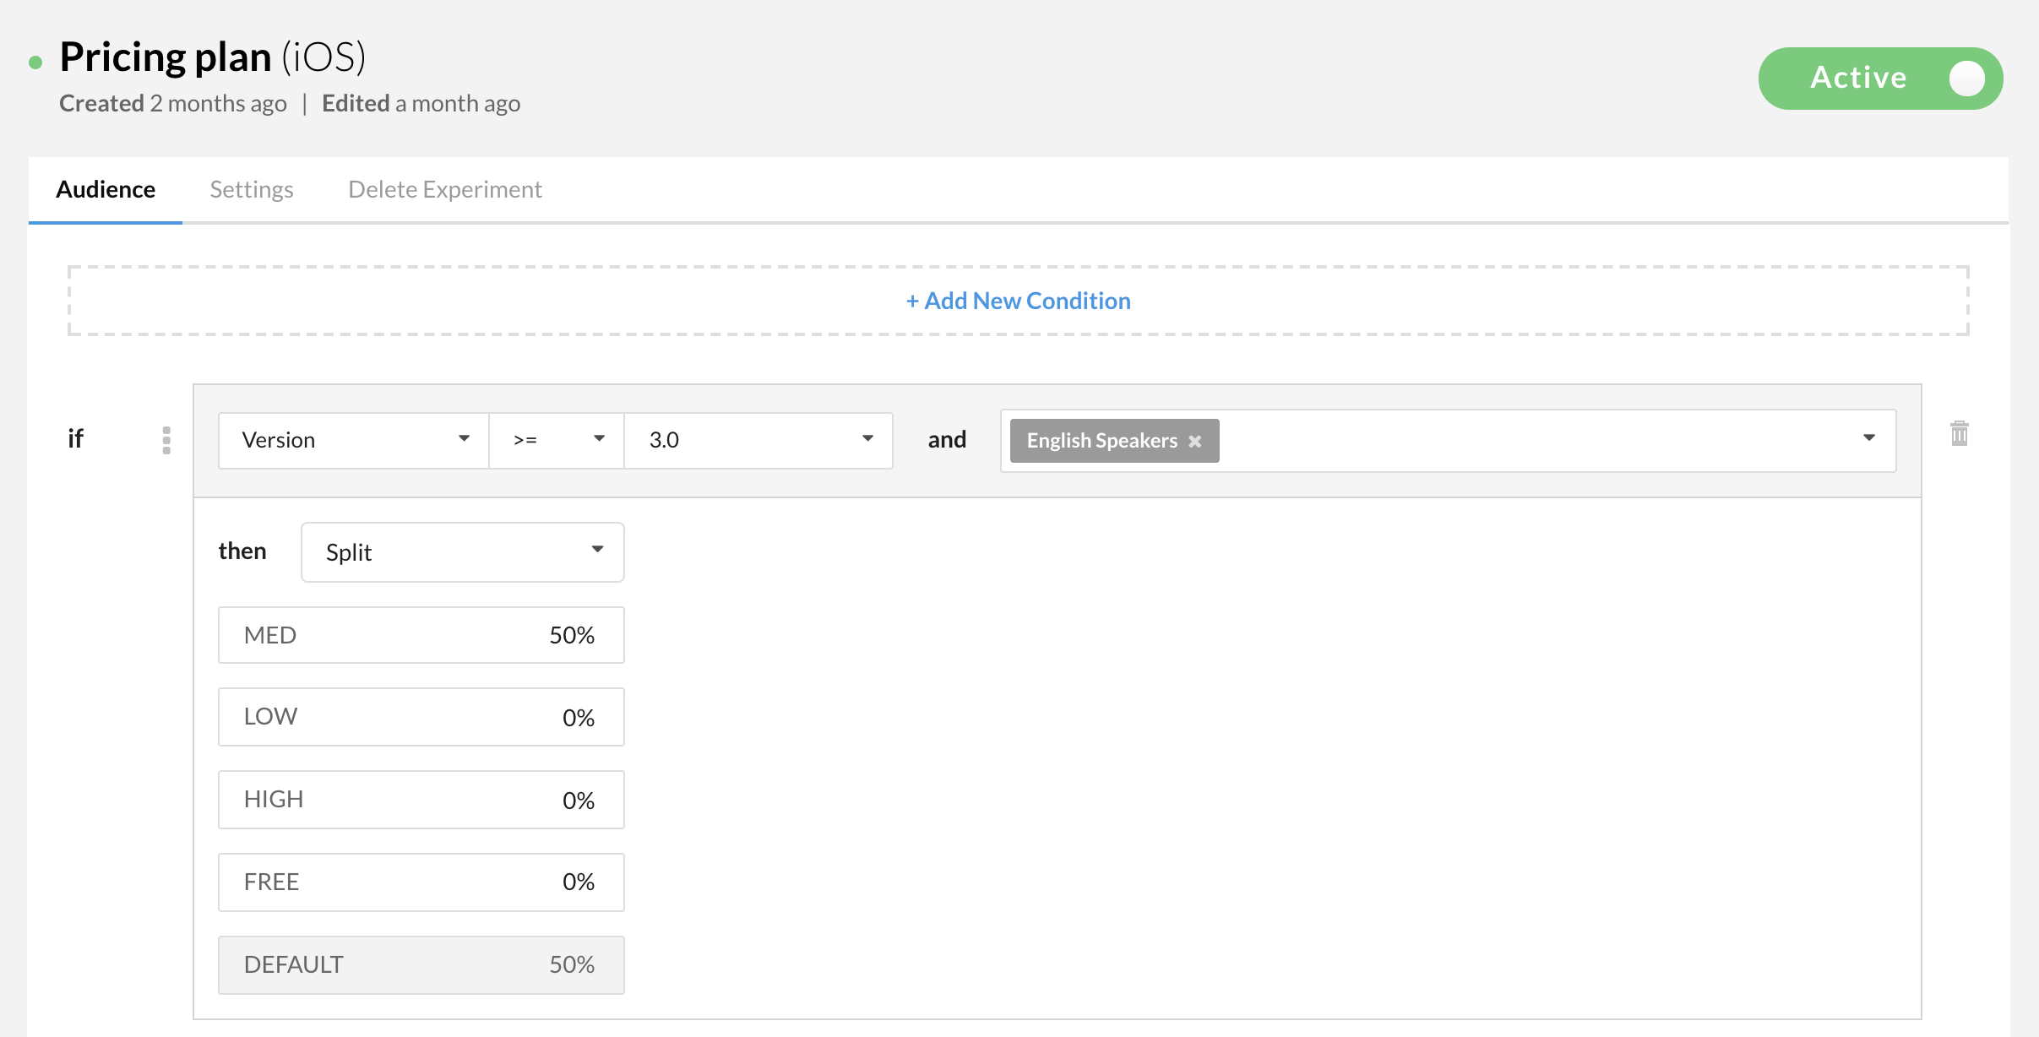Click the DEFAULT variant row

pyautogui.click(x=421, y=964)
